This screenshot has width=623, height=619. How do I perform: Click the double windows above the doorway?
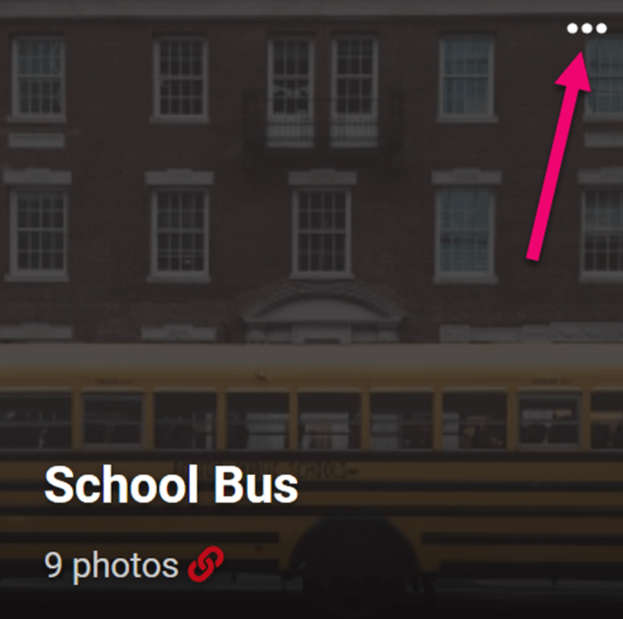tap(322, 90)
